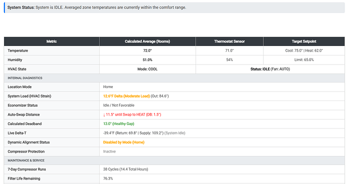Click the Thermostat Sensor column header

[x=229, y=41]
